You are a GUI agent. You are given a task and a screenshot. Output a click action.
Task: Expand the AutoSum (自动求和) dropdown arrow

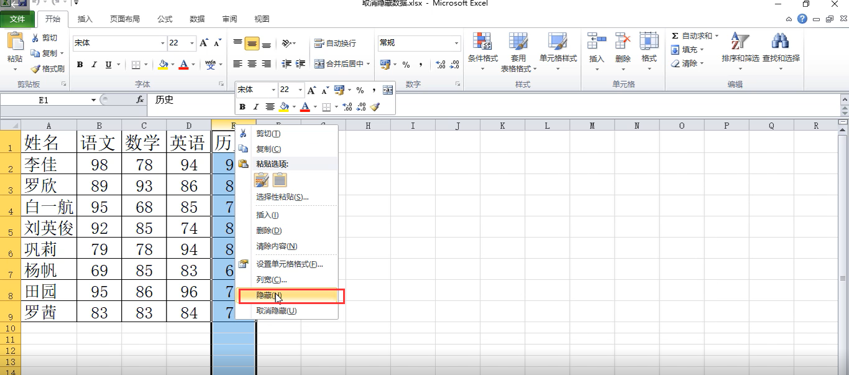(717, 36)
